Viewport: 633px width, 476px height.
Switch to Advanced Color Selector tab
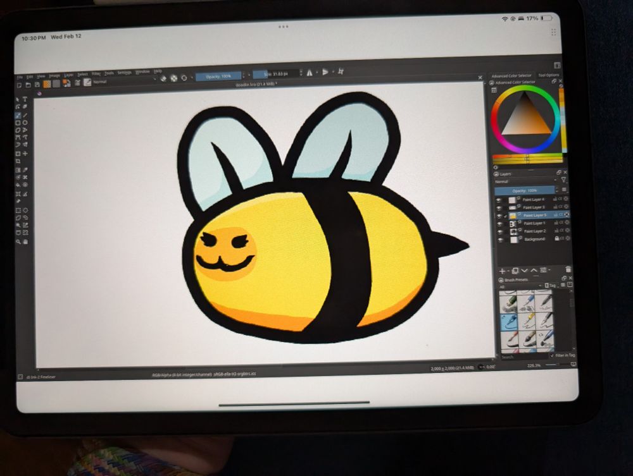coord(511,76)
